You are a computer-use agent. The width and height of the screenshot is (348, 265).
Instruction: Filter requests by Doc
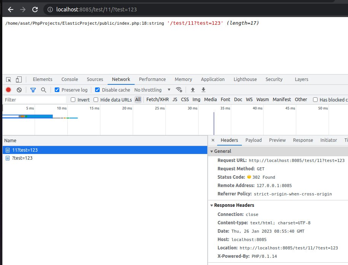(238, 100)
